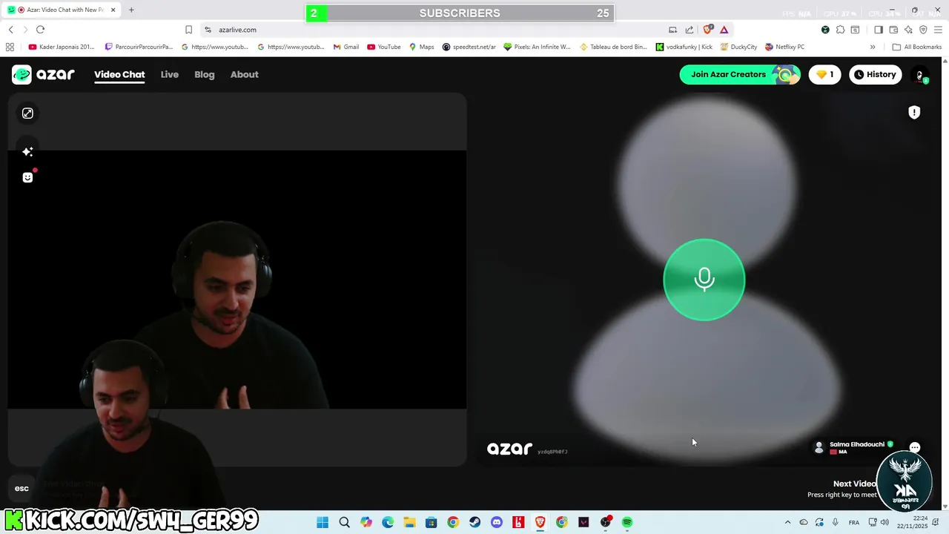The height and width of the screenshot is (534, 949).
Task: Open the Maps bookmark
Action: (x=422, y=47)
